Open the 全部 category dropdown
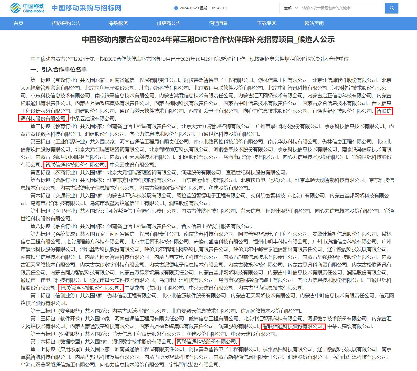417x371 pixels. 291,8
